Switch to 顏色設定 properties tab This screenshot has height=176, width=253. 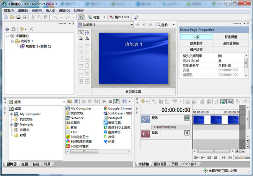click(x=196, y=50)
